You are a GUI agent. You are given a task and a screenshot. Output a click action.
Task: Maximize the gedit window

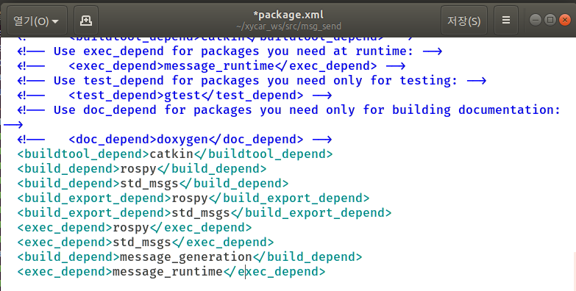(550, 20)
